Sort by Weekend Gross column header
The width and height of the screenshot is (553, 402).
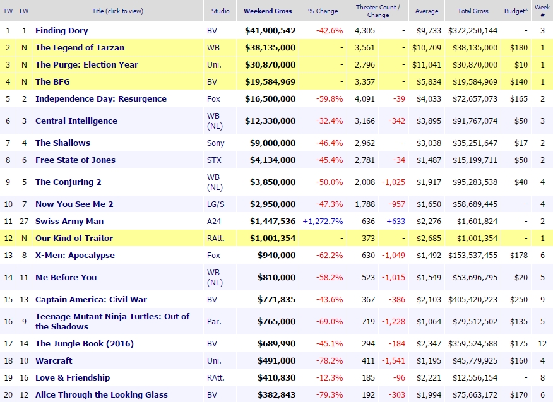coord(268,11)
